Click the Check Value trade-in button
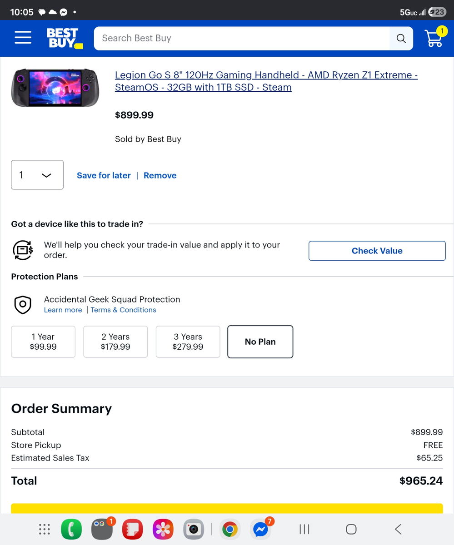The width and height of the screenshot is (454, 545). [377, 251]
